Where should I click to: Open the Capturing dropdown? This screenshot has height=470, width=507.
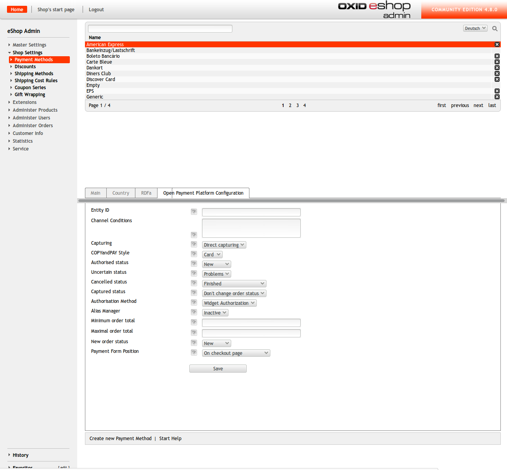click(224, 245)
